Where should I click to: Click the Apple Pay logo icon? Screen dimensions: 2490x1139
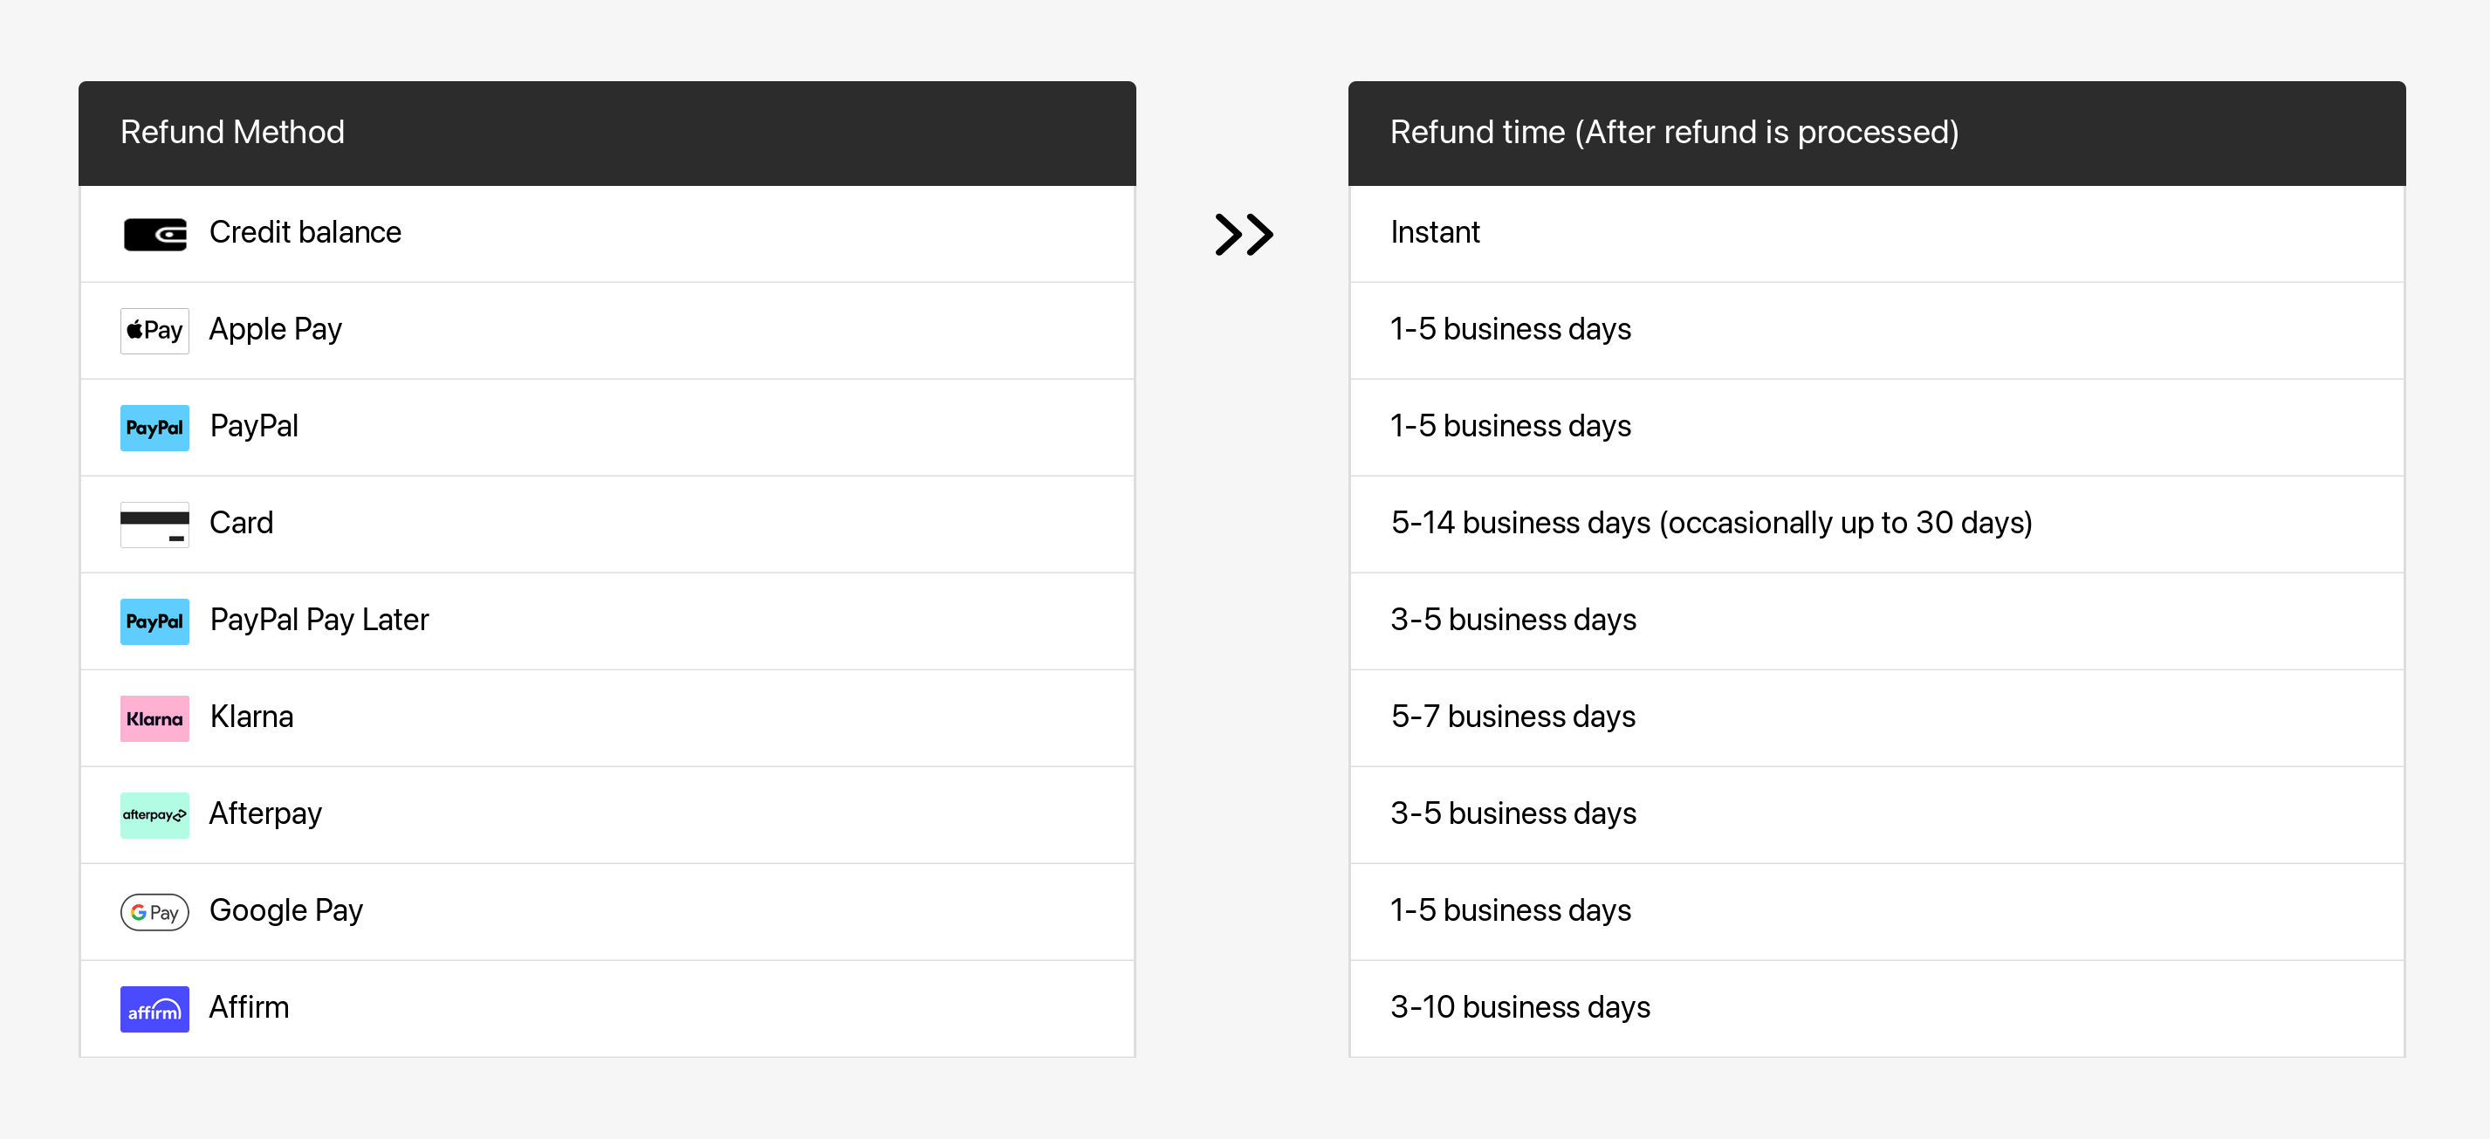(x=154, y=331)
